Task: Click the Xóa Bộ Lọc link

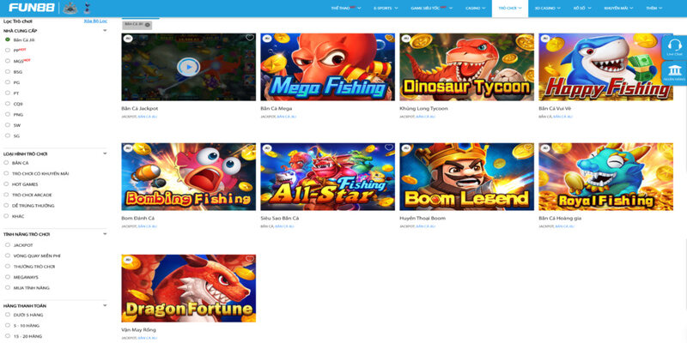Action: [95, 21]
